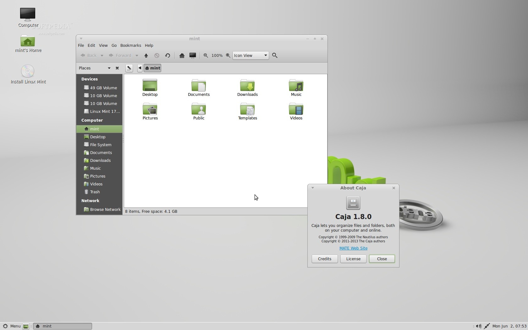Image resolution: width=528 pixels, height=330 pixels.
Task: Zoom in with the plus magnifier
Action: [x=228, y=56]
